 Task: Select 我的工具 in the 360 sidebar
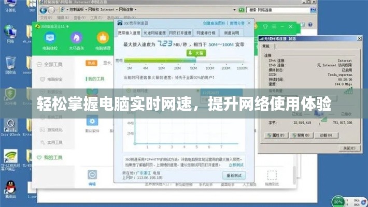tap(50, 157)
